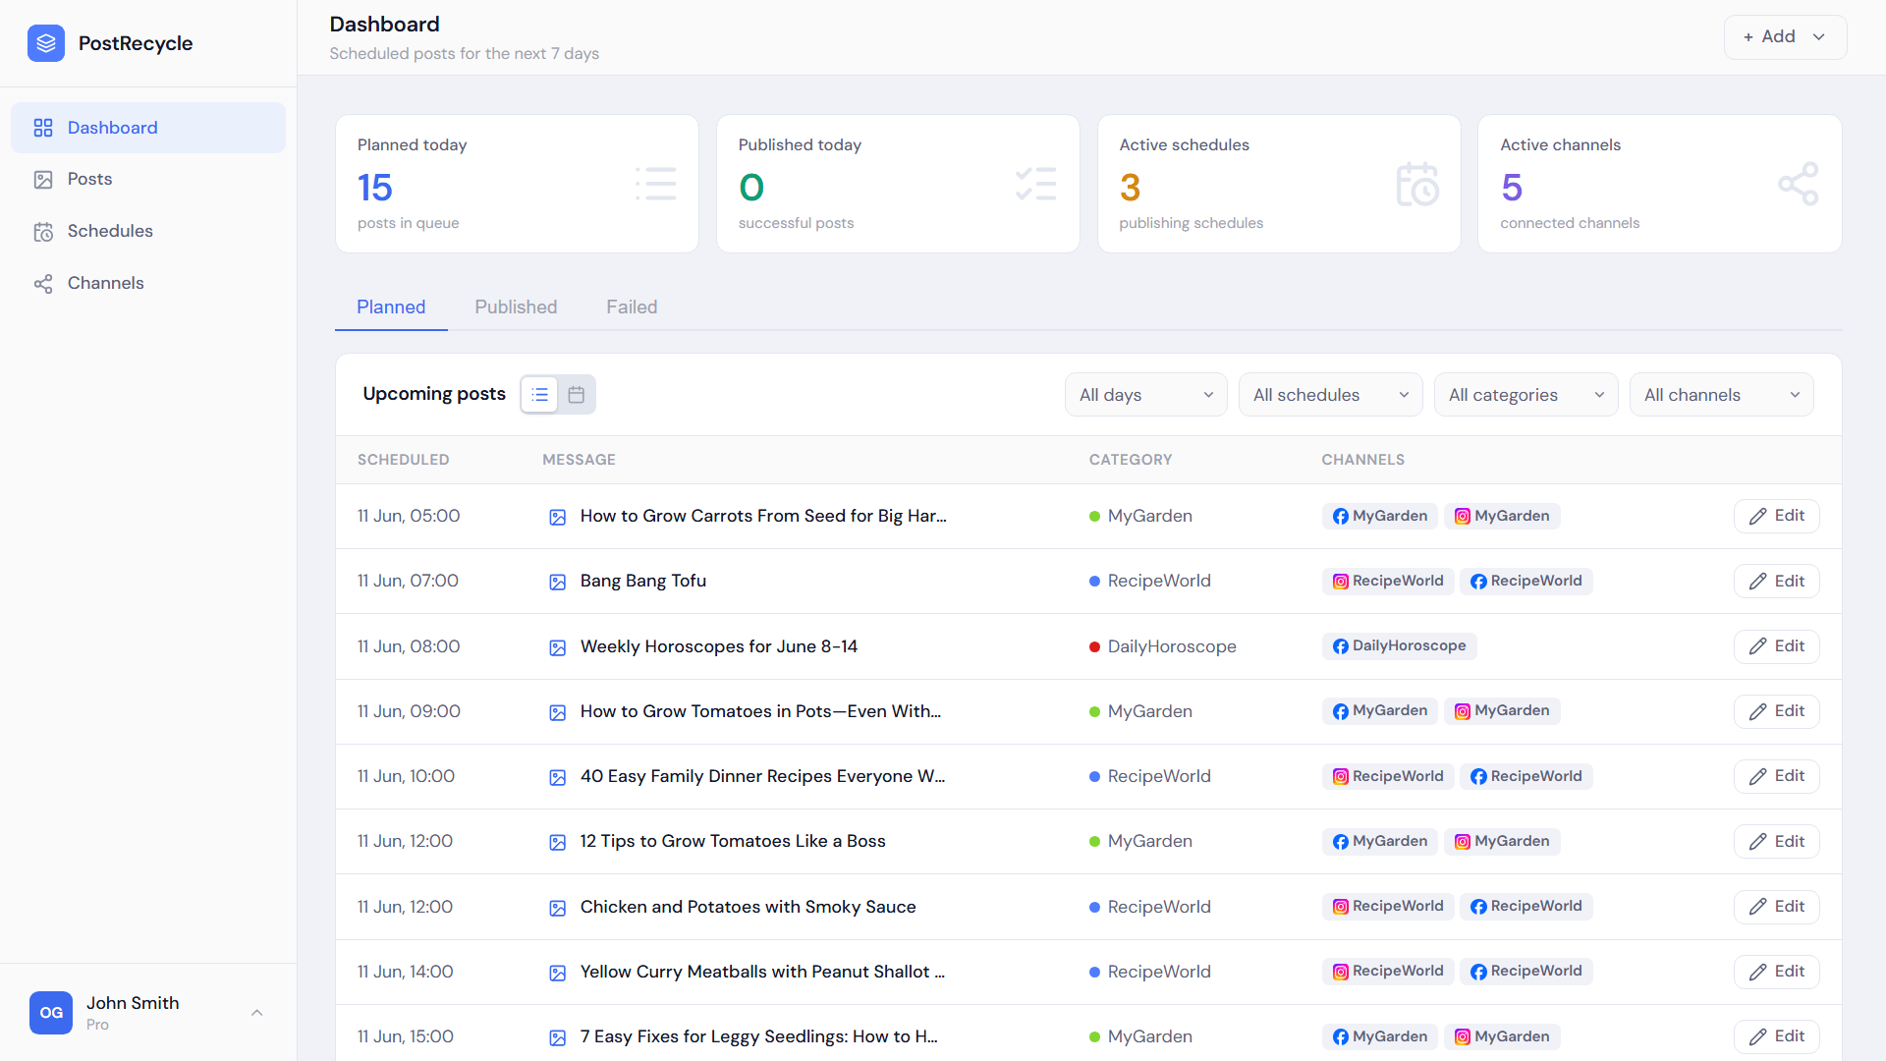The height and width of the screenshot is (1061, 1886).
Task: Edit the Carrots From Seed post
Action: pyautogui.click(x=1776, y=516)
